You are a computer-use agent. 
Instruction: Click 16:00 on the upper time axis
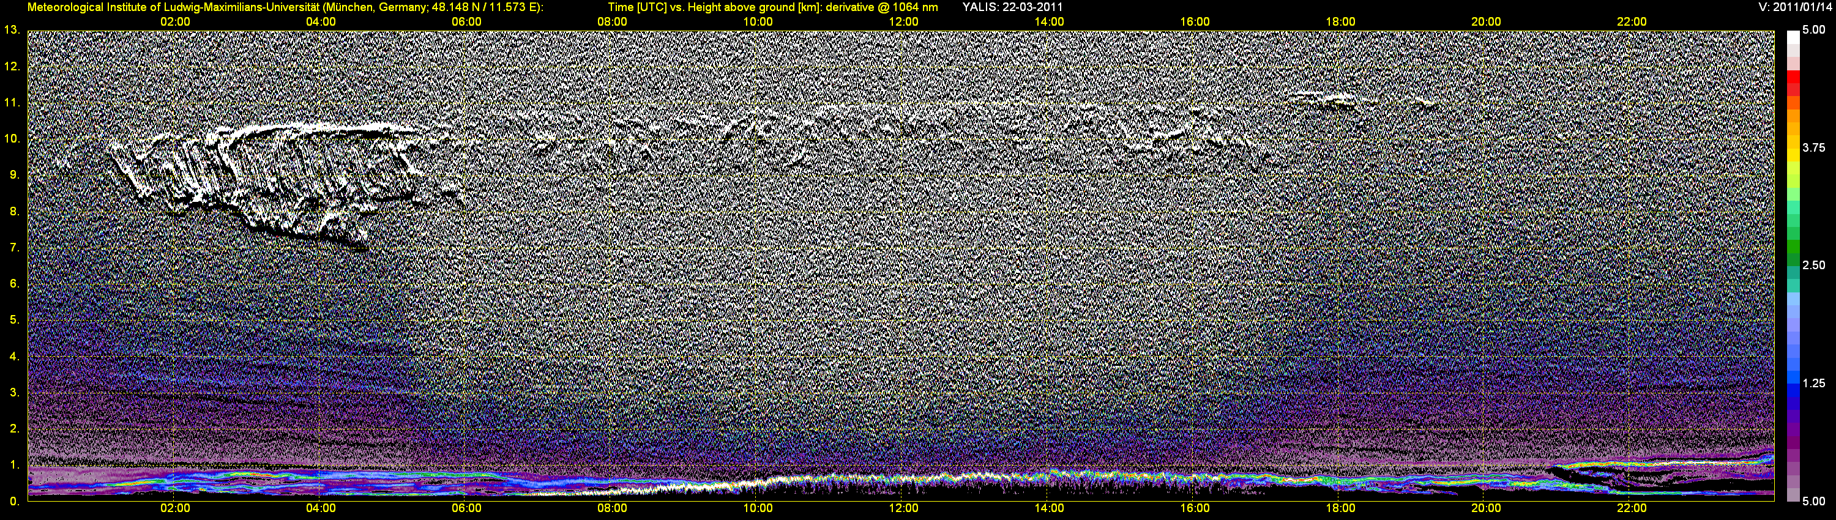pyautogui.click(x=1195, y=21)
